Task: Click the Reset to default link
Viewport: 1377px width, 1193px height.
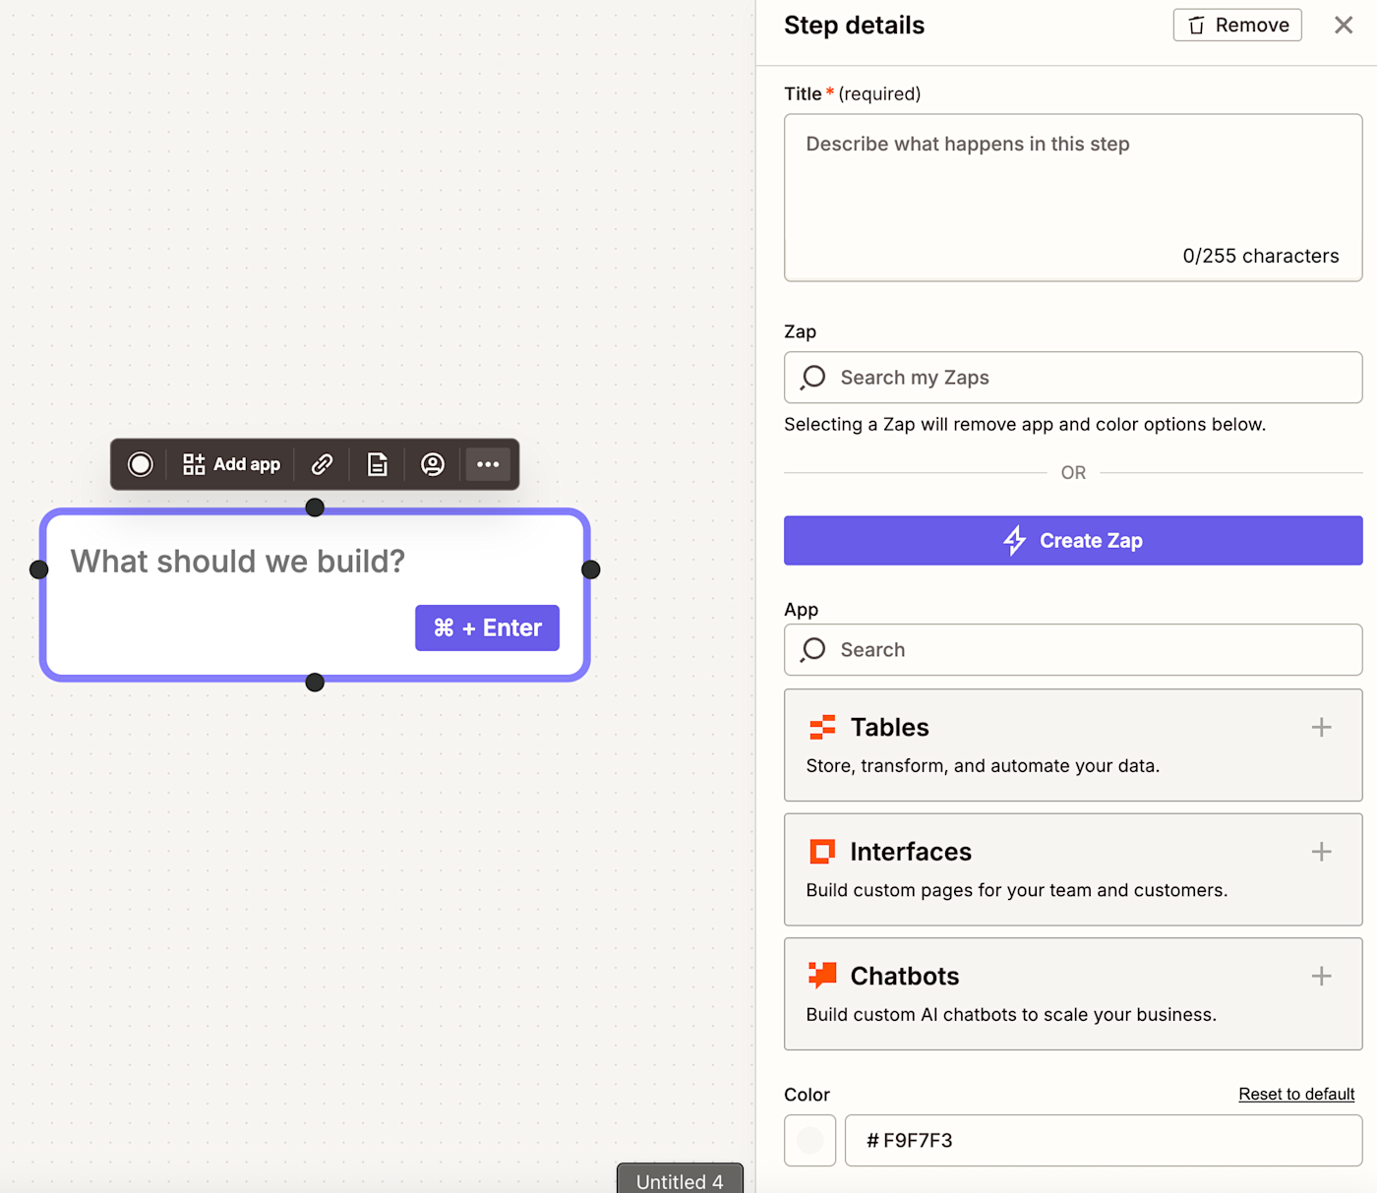Action: click(1296, 1094)
